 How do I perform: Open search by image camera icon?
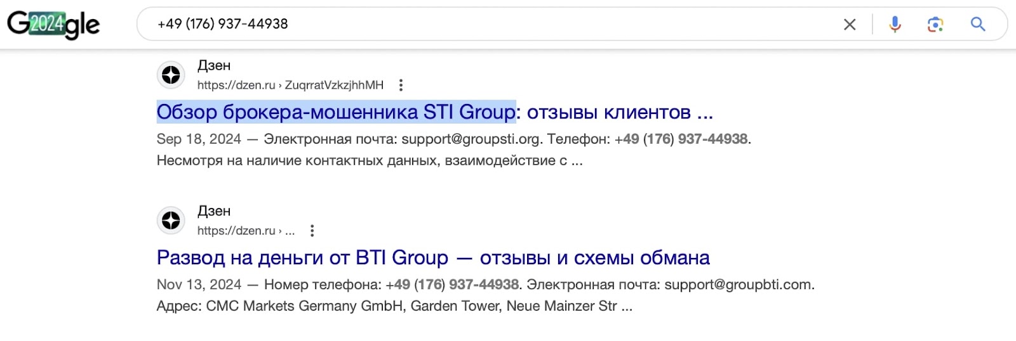[935, 24]
